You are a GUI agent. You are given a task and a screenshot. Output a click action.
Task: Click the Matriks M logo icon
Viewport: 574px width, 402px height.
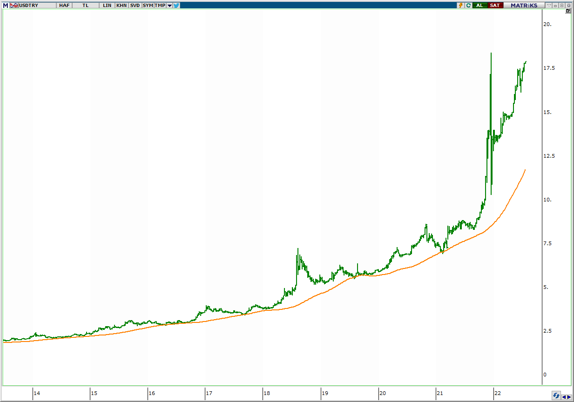point(6,6)
